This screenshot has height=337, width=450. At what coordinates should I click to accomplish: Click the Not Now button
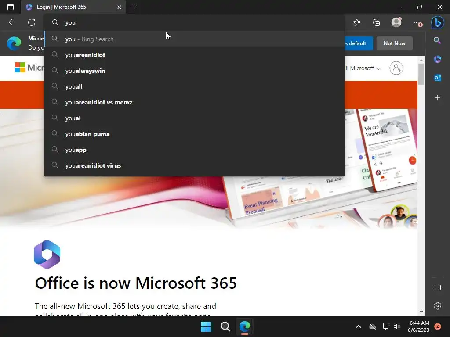[394, 43]
